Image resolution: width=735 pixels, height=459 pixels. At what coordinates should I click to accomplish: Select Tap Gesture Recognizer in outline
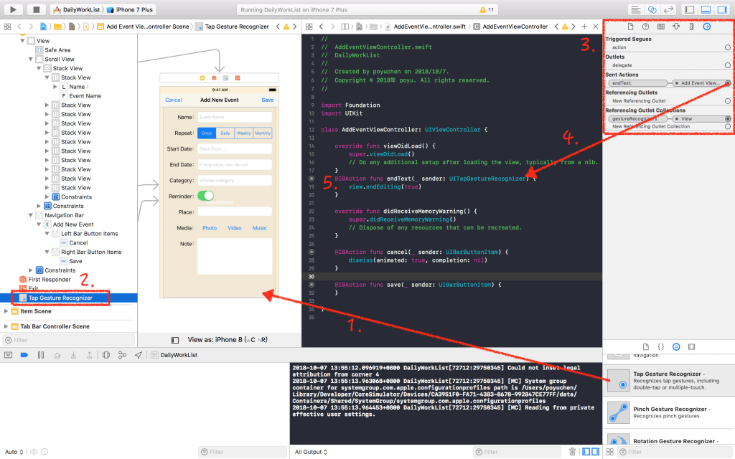(x=60, y=298)
